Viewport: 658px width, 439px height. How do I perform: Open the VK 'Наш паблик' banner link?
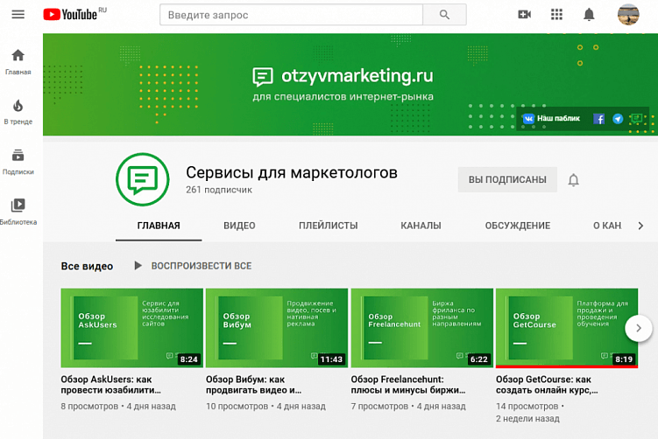(x=551, y=119)
